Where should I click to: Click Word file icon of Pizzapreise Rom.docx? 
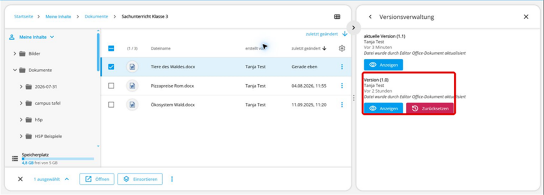tap(132, 86)
